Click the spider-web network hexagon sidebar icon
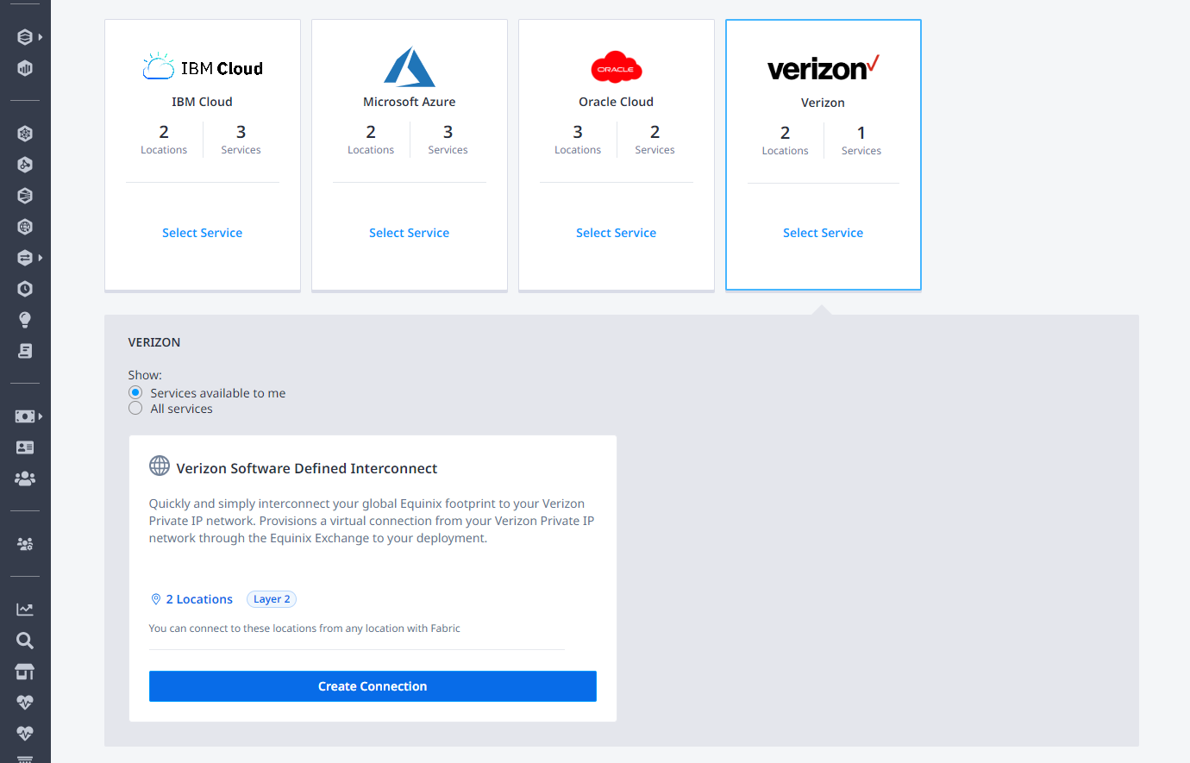Image resolution: width=1190 pixels, height=763 pixels. [25, 134]
